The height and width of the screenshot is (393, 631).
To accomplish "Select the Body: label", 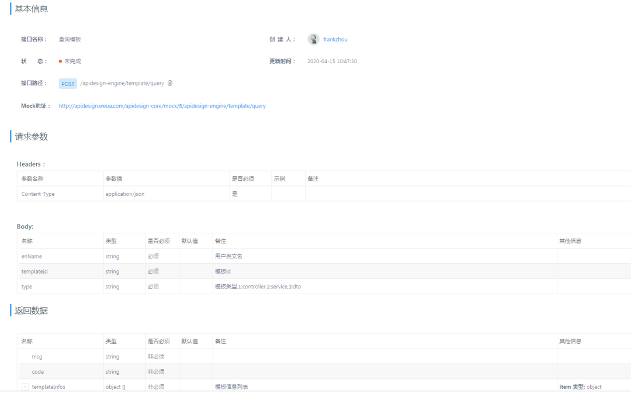I will (25, 227).
